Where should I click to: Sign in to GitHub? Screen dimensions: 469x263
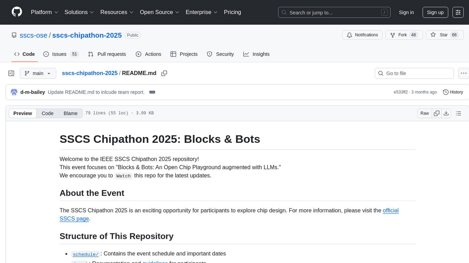coord(406,12)
